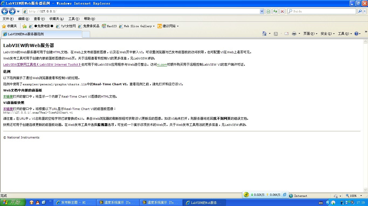This screenshot has height=206, width=368.
Task: Open the ni.com hyperlink
Action: 162,65
